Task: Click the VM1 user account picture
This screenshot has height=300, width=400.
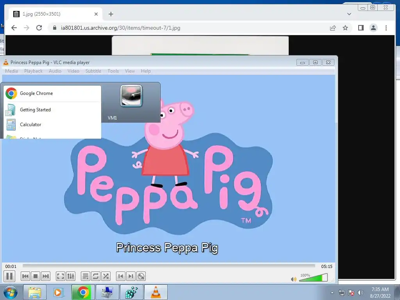Action: (x=131, y=96)
